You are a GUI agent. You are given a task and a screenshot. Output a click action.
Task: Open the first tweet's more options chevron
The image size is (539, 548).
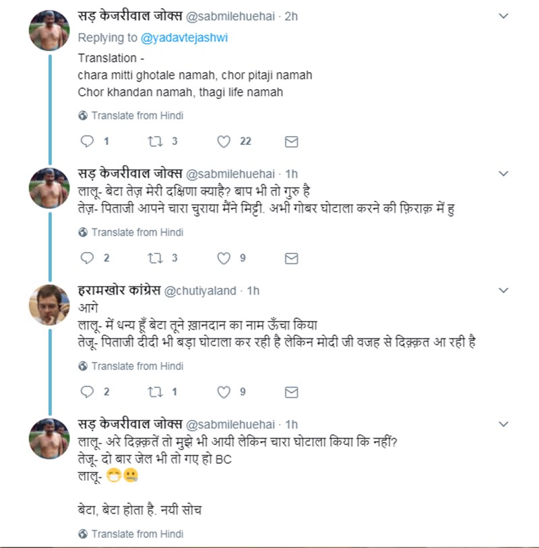coord(503,16)
